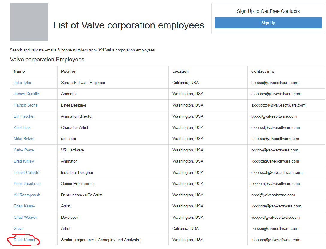326x249 pixels.
Task: Open Ali Razmpoosh's profile link
Action: (27, 195)
